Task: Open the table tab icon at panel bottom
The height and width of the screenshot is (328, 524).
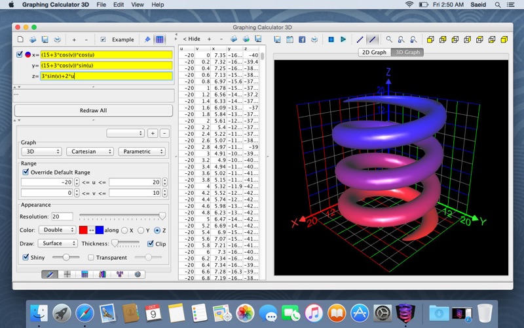Action: click(84, 274)
